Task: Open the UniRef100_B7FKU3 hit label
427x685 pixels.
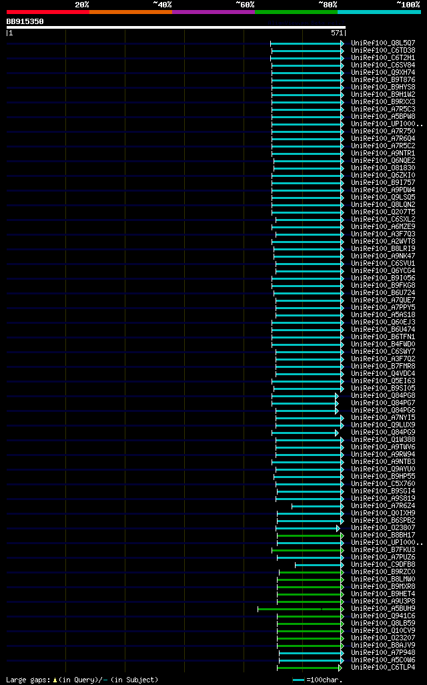Action: 384,550
